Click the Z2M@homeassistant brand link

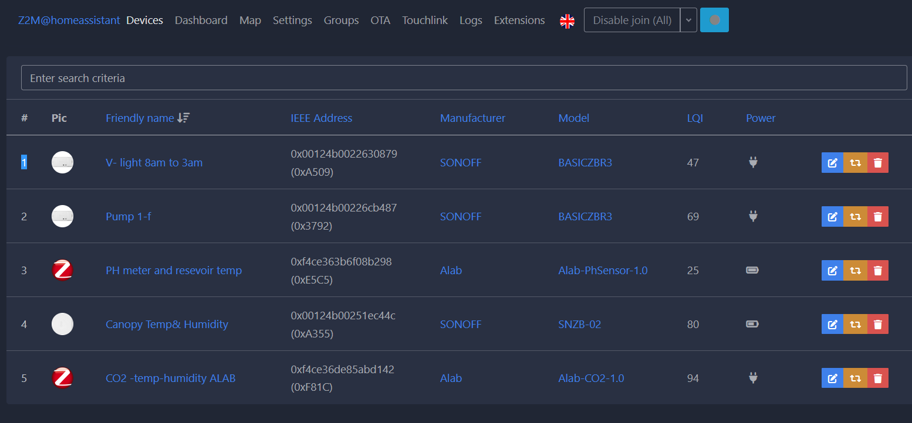click(x=69, y=21)
